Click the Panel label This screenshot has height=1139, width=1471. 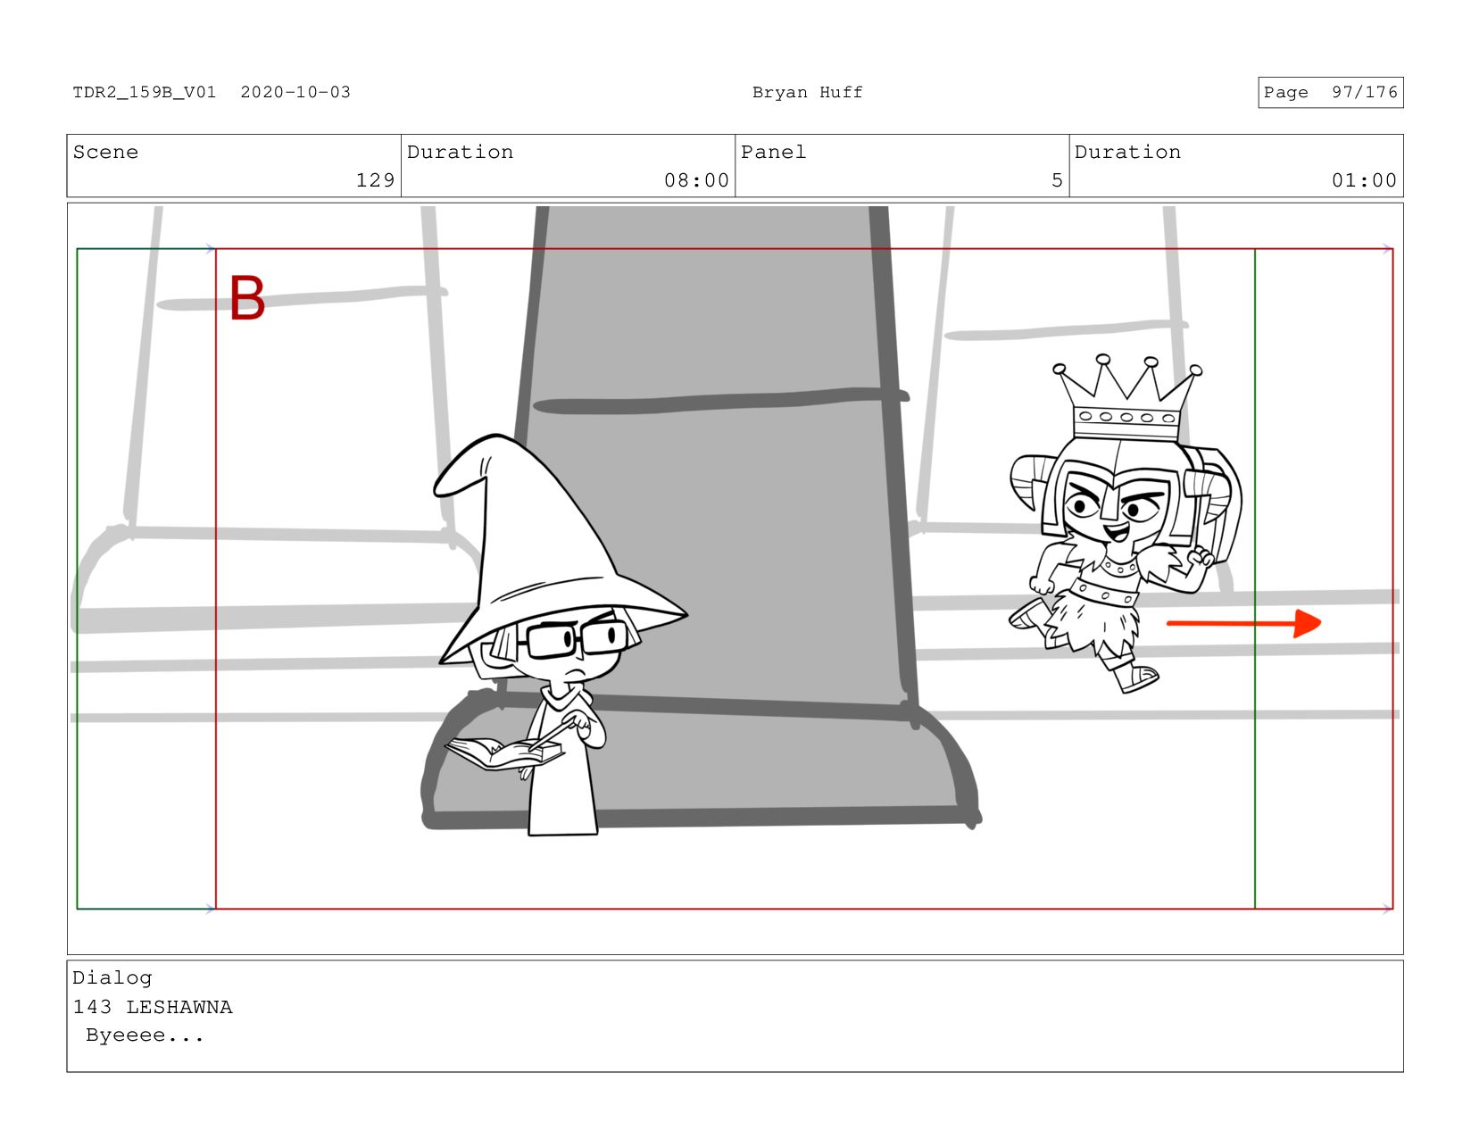tap(773, 152)
